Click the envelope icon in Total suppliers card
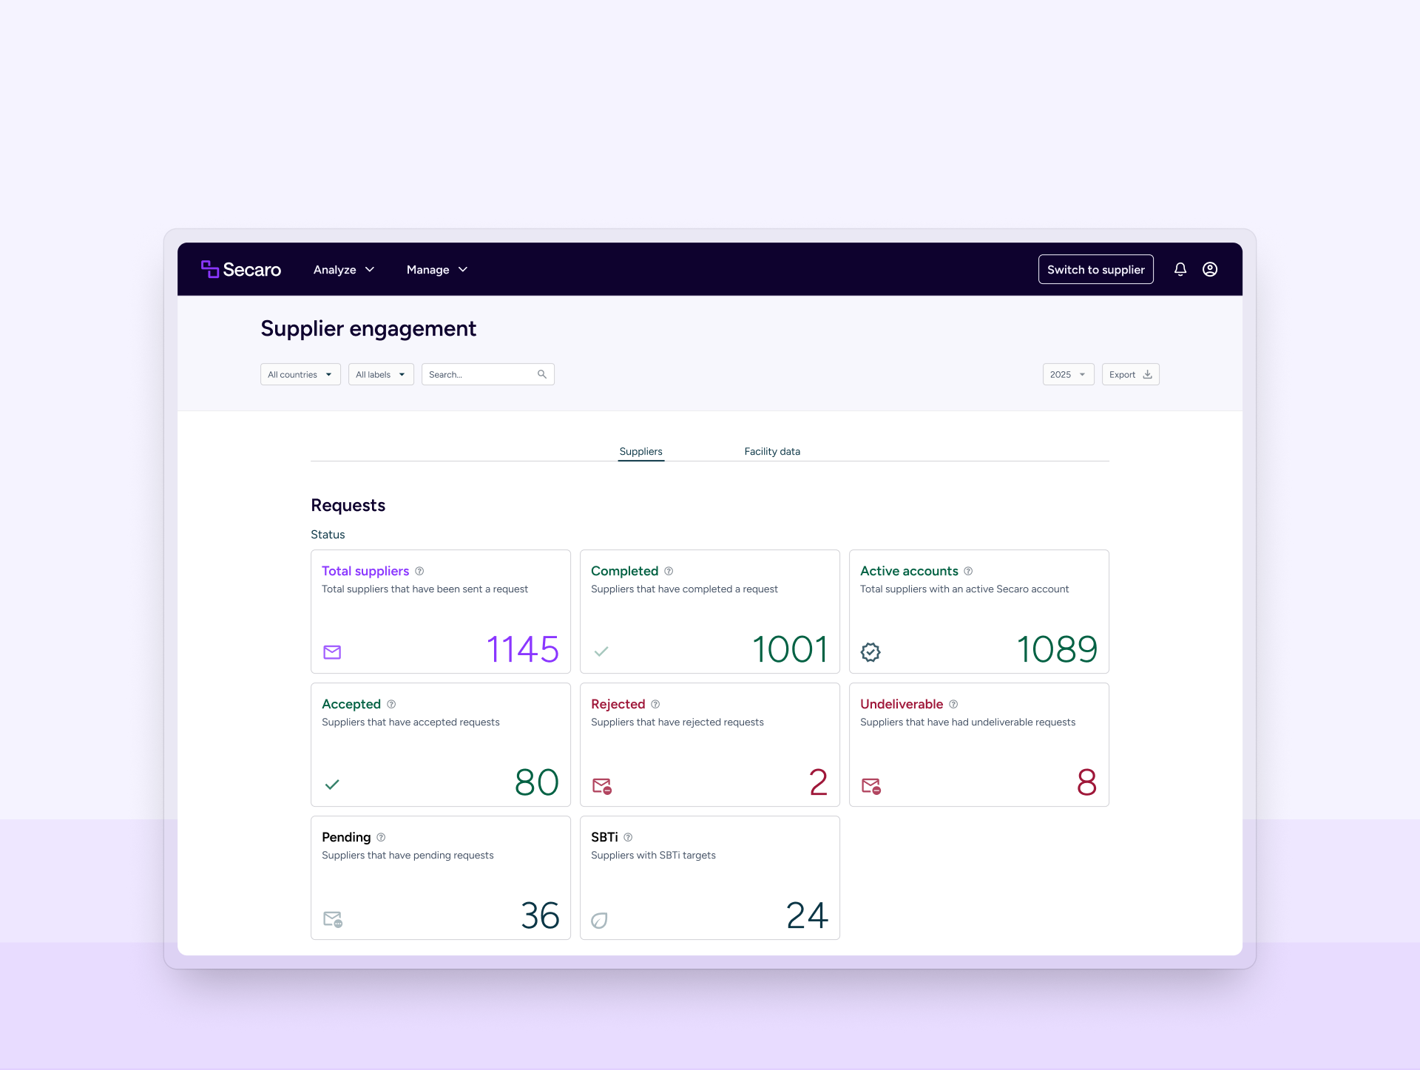 click(x=332, y=651)
